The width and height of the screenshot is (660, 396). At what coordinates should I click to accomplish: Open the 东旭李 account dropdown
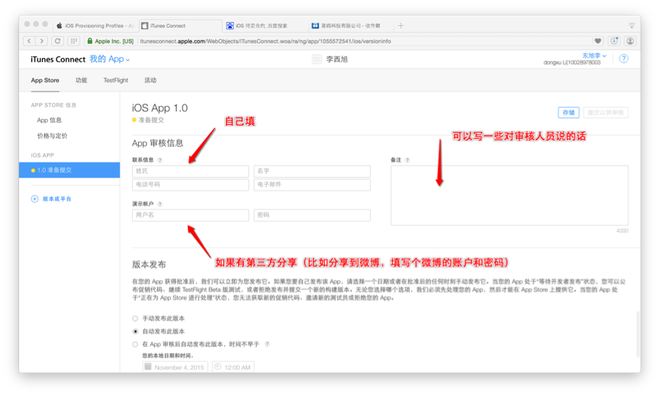(x=594, y=56)
